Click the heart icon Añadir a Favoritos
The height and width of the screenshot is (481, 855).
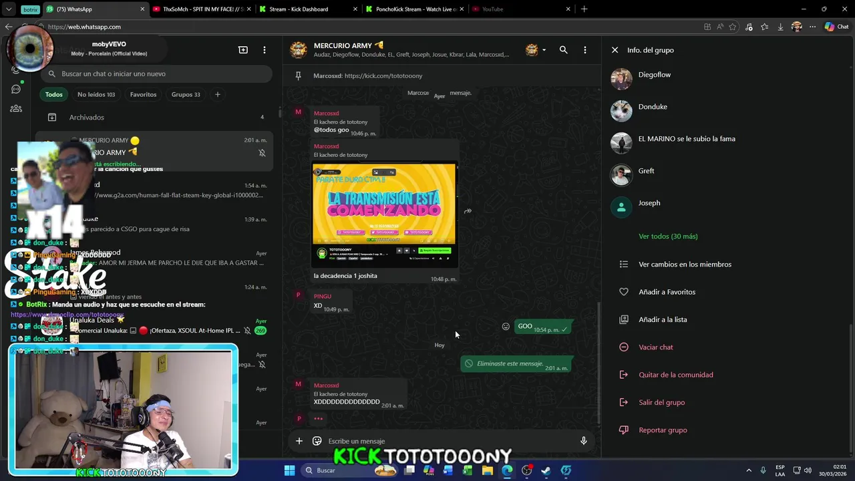[x=623, y=292]
